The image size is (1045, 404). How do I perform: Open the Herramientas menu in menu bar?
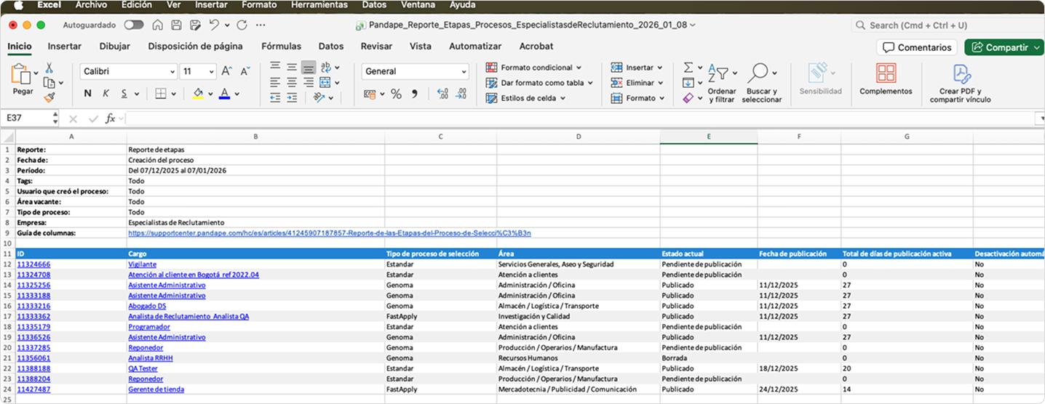pos(319,5)
